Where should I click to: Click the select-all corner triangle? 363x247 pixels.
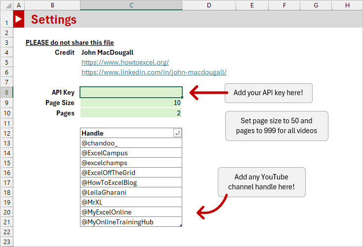click(8, 5)
